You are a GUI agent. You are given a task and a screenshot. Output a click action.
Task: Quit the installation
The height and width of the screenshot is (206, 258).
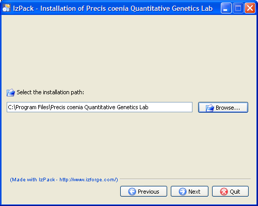click(x=230, y=192)
